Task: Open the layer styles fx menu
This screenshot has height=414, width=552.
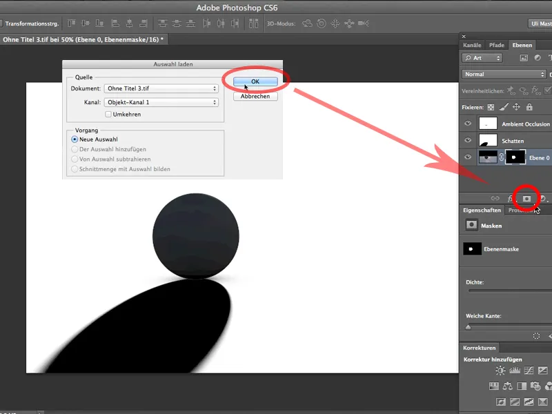Action: (509, 198)
